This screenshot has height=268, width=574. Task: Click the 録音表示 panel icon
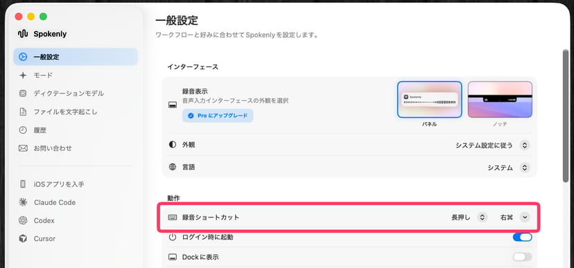point(173,105)
